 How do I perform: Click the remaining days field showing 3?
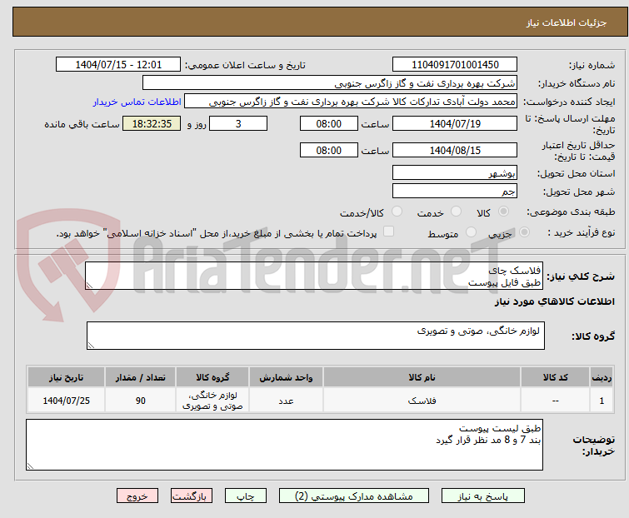click(238, 123)
